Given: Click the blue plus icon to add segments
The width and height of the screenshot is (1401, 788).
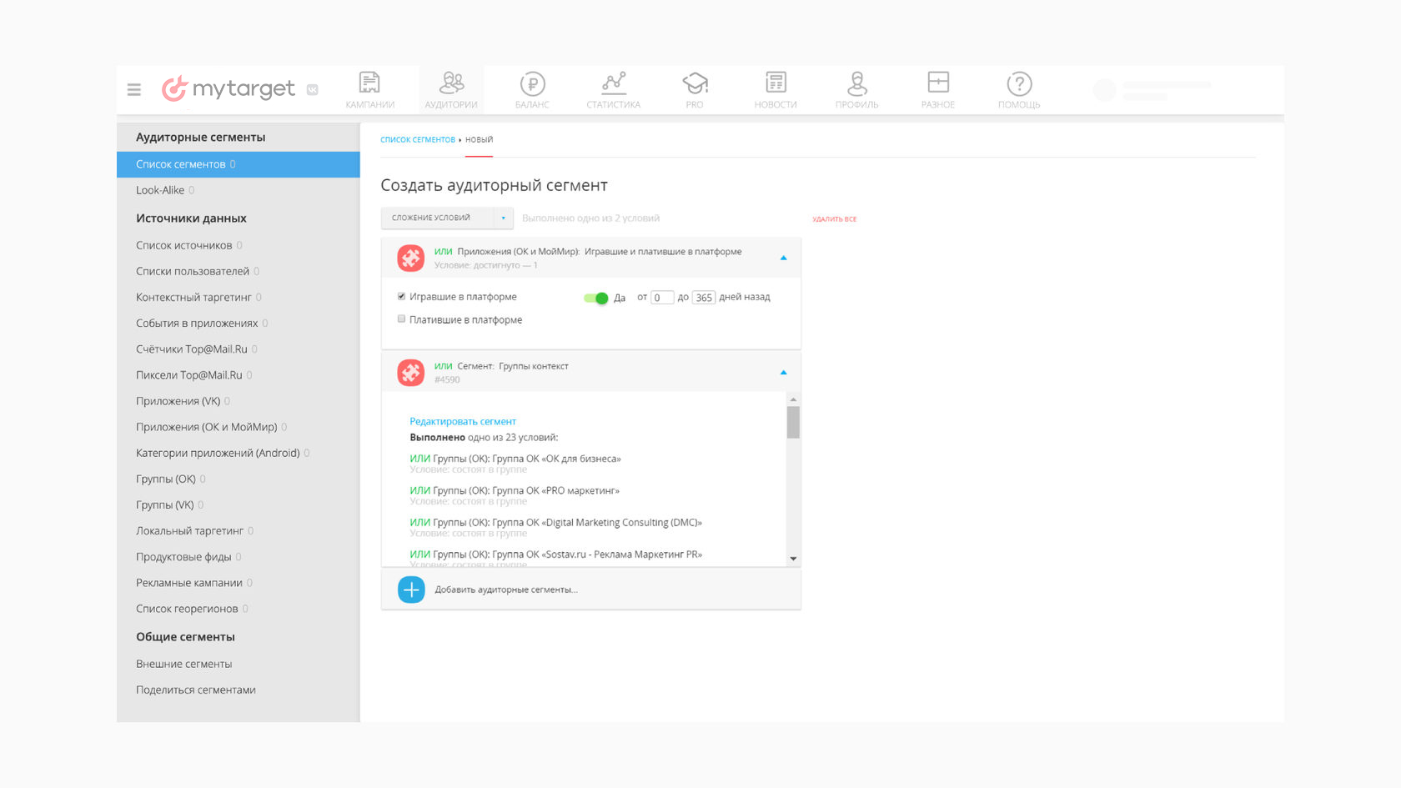Looking at the screenshot, I should 411,590.
